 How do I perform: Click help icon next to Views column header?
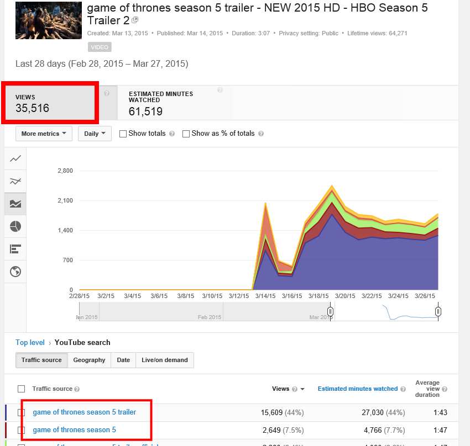pyautogui.click(x=295, y=389)
